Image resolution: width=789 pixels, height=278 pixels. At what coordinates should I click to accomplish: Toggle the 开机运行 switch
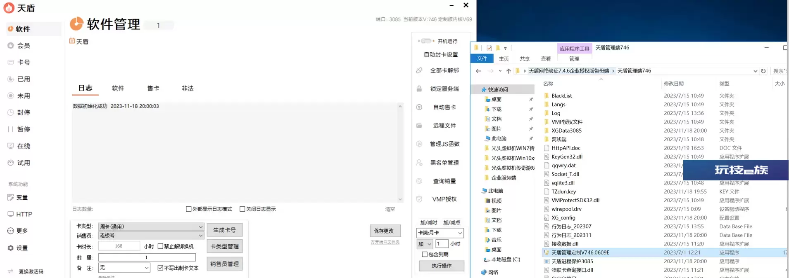[426, 41]
